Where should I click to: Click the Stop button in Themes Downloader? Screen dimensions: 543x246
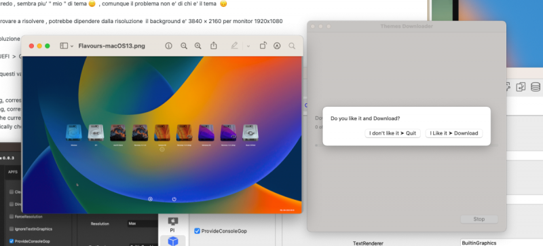point(479,219)
